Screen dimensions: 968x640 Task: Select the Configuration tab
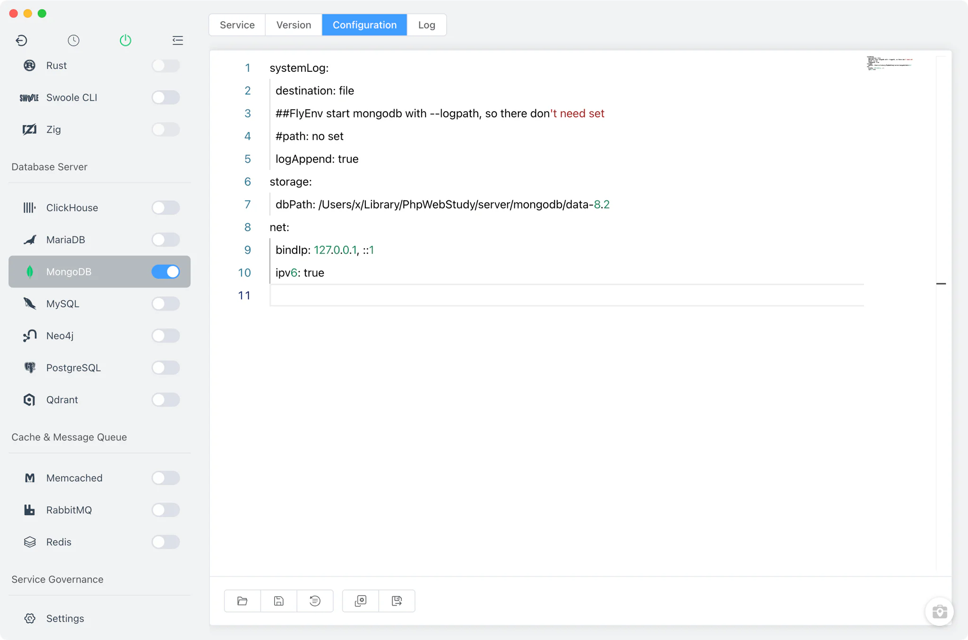pyautogui.click(x=364, y=25)
